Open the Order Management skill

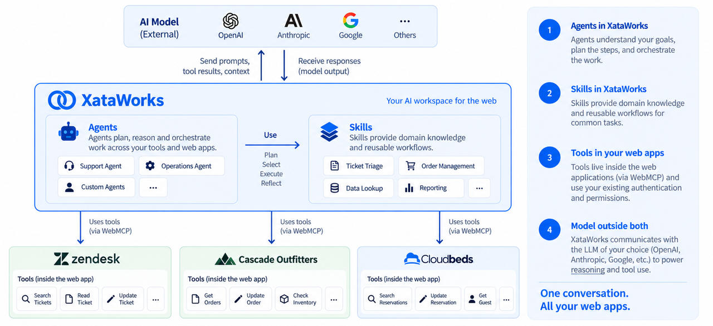441,166
